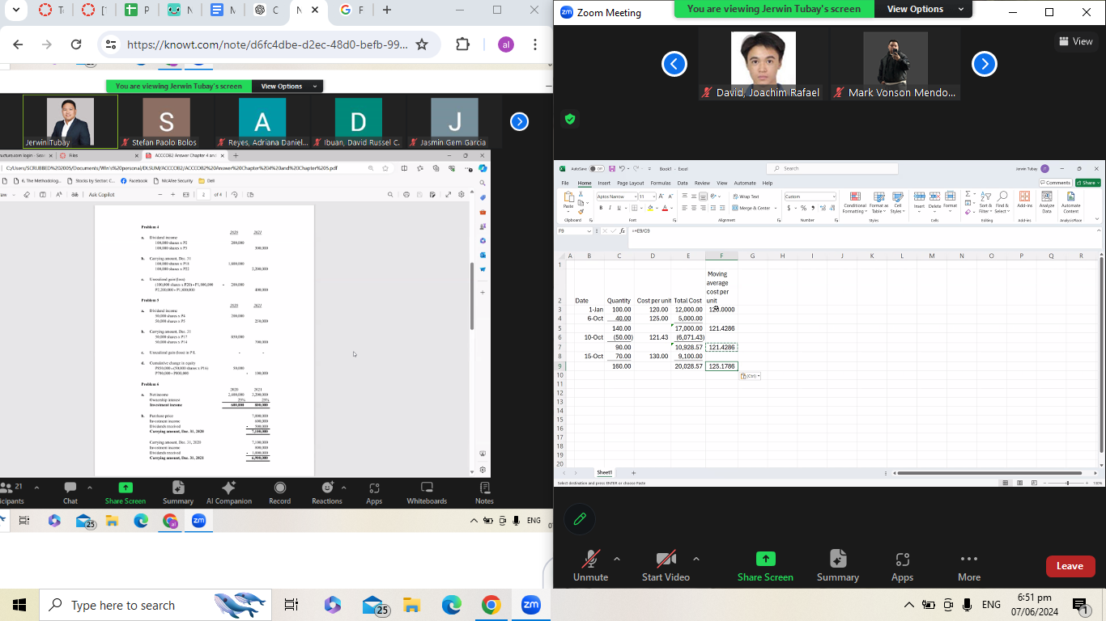Show previous participants with left arrow
Viewport: 1106px width, 621px height.
(x=674, y=64)
